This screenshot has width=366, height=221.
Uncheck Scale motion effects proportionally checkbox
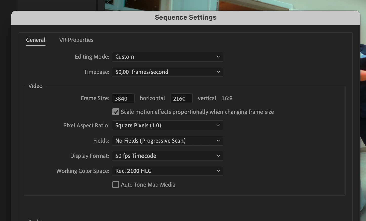pyautogui.click(x=116, y=112)
